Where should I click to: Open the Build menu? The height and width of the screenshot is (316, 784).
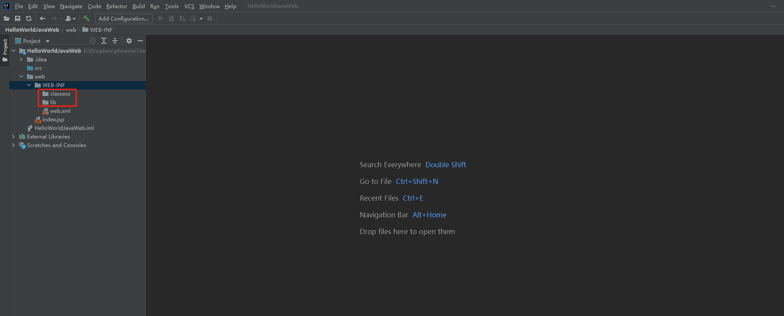point(139,6)
